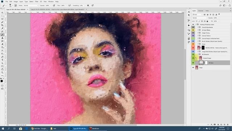Screen dimensions: 232x131
Task: Select the Brush tool in the toolbox
Action: 2,35
